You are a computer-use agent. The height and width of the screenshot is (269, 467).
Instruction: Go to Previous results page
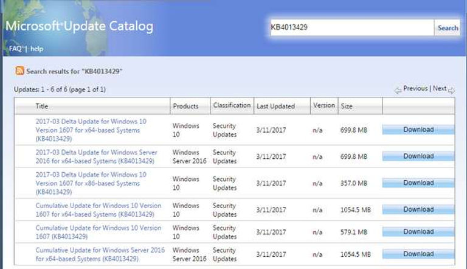pos(415,88)
